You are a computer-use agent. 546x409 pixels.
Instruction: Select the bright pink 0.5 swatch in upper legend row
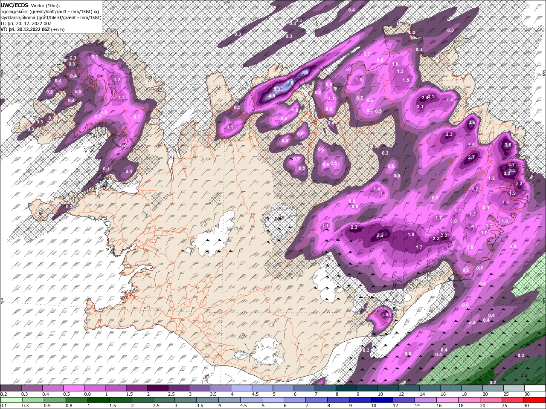(x=73, y=388)
